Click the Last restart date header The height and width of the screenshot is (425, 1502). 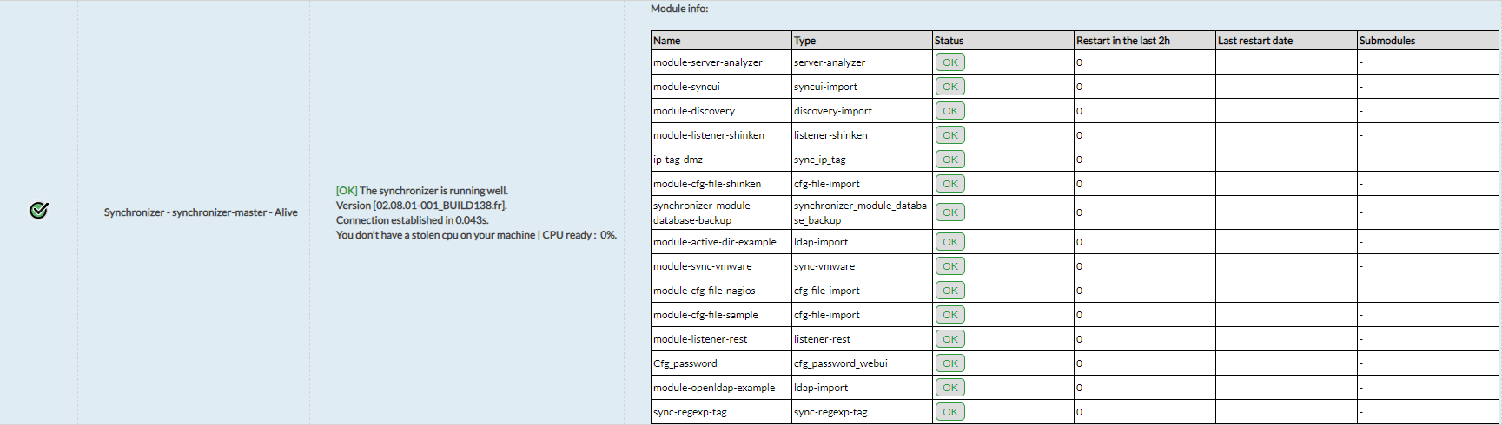click(1254, 41)
